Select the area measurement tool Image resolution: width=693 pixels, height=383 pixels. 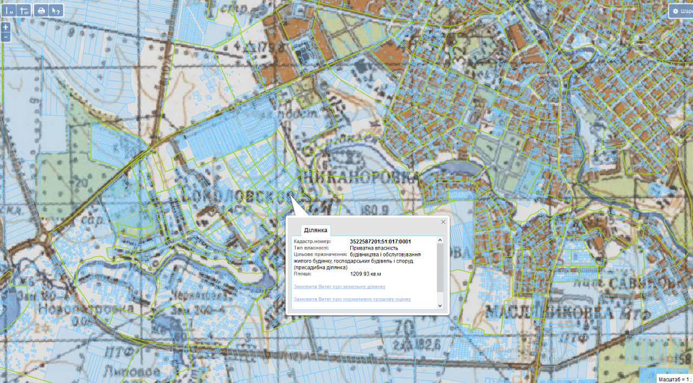[x=24, y=10]
